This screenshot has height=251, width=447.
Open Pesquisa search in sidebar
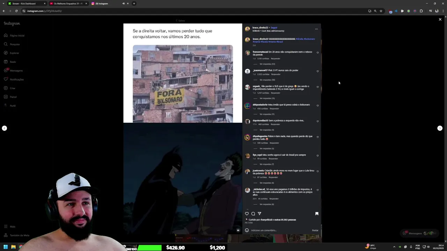coord(12,44)
